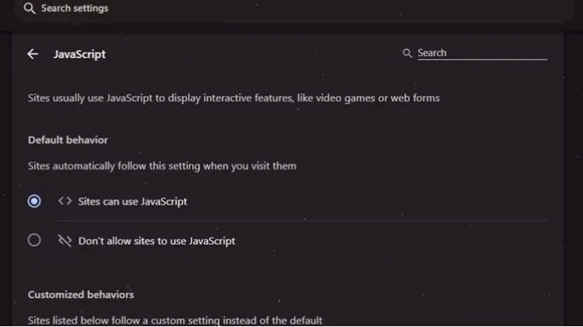
Task: Select Don't allow sites to use JavaScript radio
Action: pyautogui.click(x=34, y=240)
